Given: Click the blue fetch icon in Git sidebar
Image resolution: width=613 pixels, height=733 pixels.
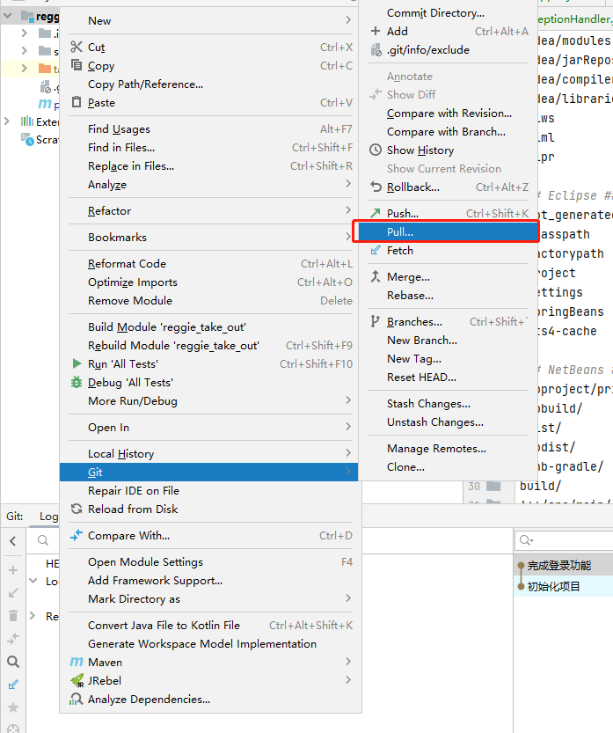Looking at the screenshot, I should (x=13, y=685).
